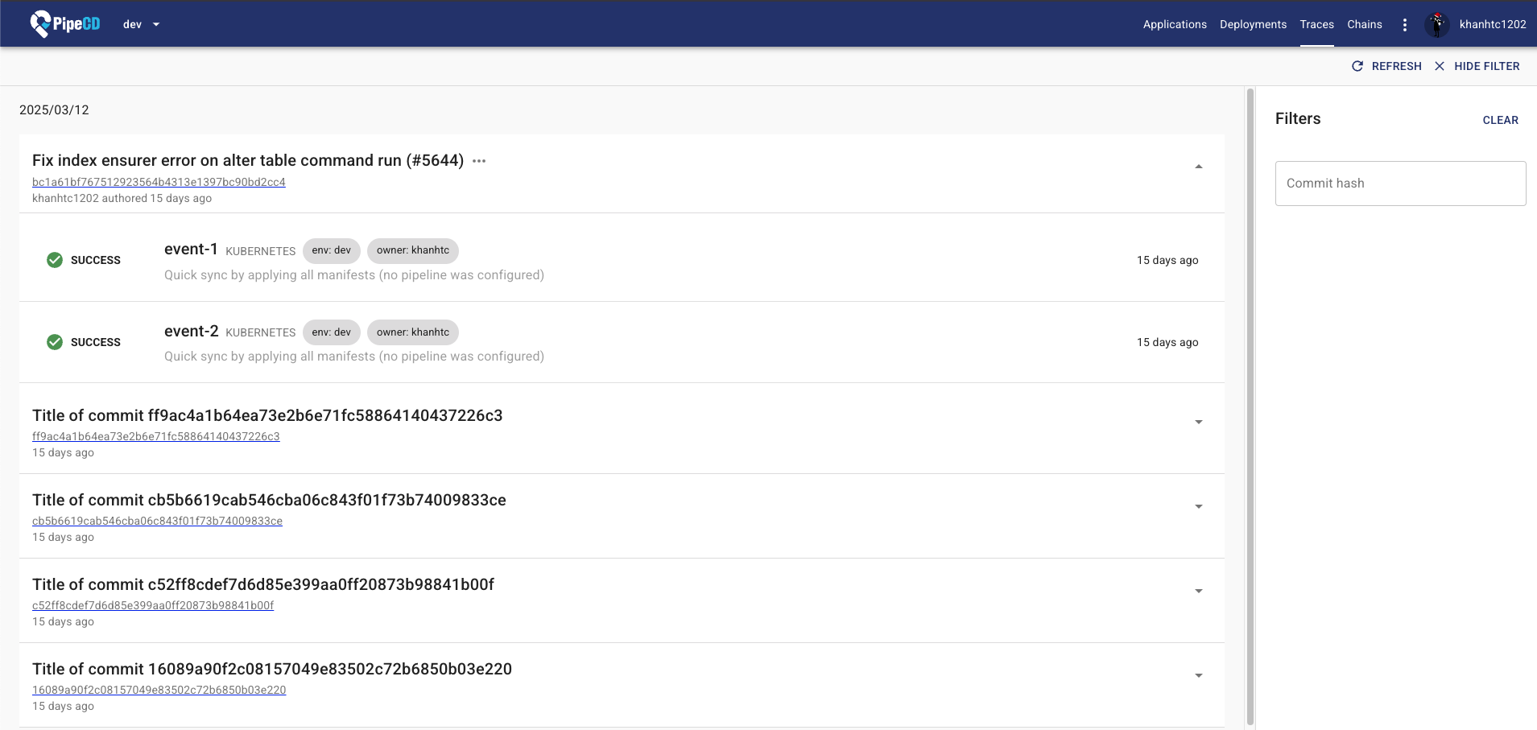This screenshot has width=1537, height=730.
Task: Toggle the env: dev tag on event-1
Action: coord(331,250)
